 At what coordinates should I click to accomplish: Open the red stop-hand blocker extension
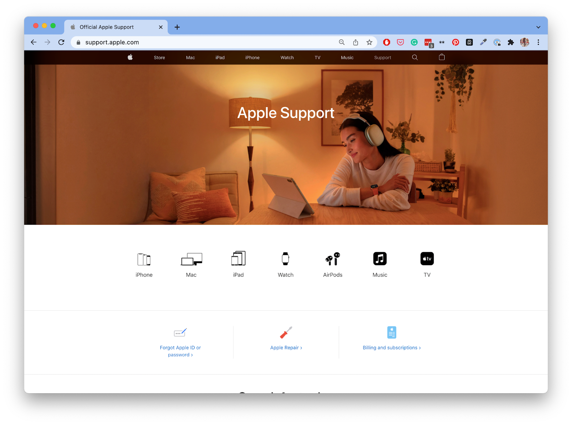point(386,42)
